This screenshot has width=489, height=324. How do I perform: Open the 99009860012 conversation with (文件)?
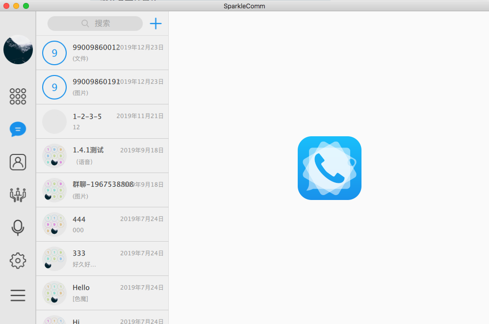103,53
